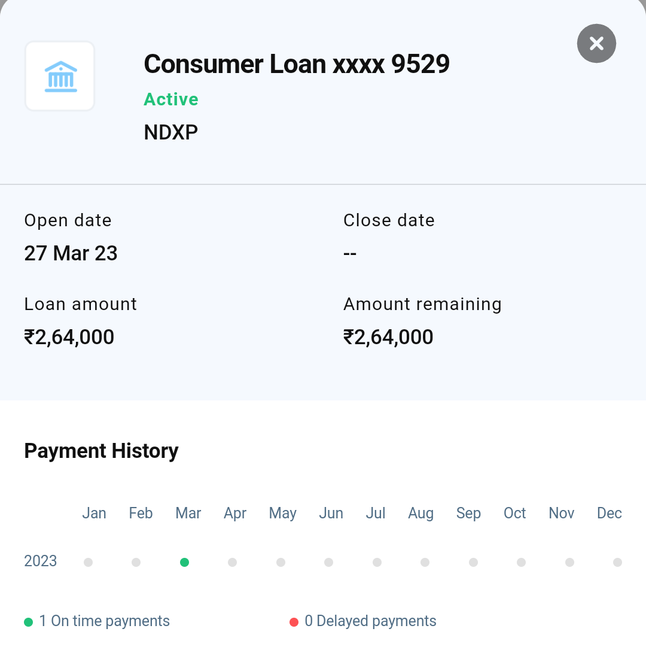Click the red Delayed payments legend dot
This screenshot has width=646, height=665.
pos(294,622)
